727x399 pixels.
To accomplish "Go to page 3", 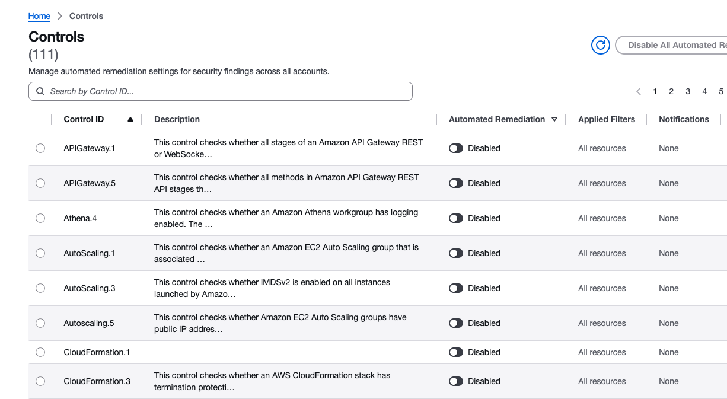I will [x=688, y=91].
